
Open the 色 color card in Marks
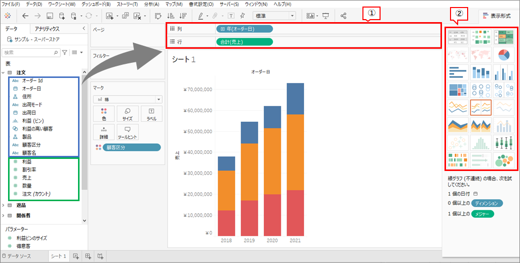pos(104,114)
